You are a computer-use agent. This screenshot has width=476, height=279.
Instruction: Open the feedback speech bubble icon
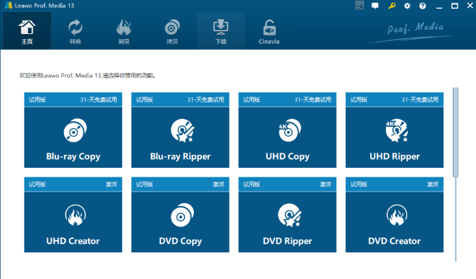(375, 5)
